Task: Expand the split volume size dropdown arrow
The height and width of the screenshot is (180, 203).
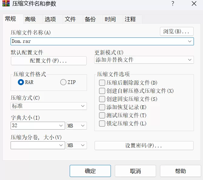Action: (x=61, y=145)
